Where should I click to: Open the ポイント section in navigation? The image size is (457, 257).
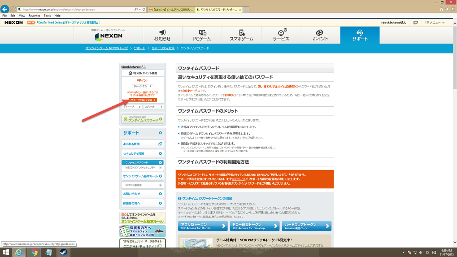coord(320,35)
